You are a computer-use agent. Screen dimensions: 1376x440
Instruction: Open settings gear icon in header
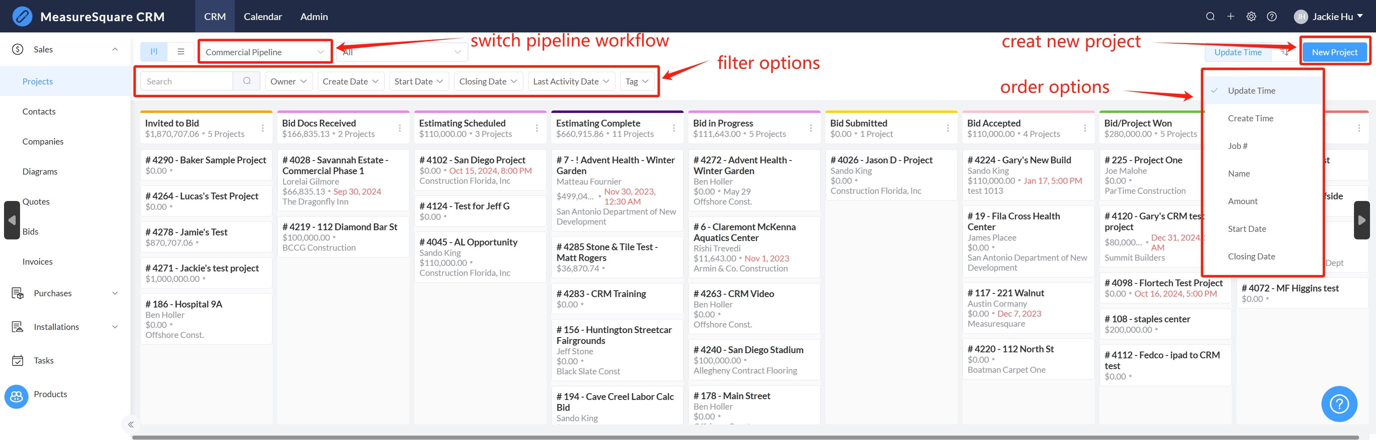tap(1251, 16)
